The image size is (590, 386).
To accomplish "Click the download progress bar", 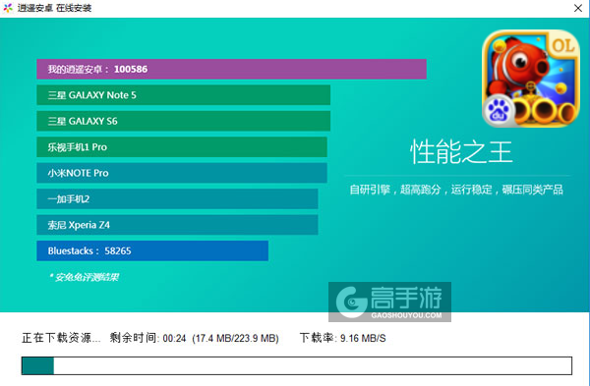I will coord(297,365).
